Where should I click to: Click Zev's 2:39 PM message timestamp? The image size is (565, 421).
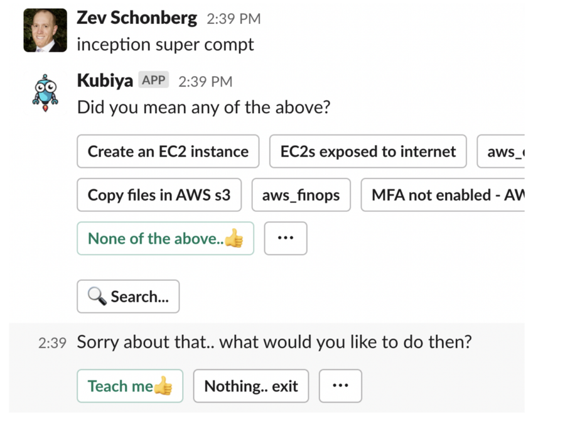point(233,19)
